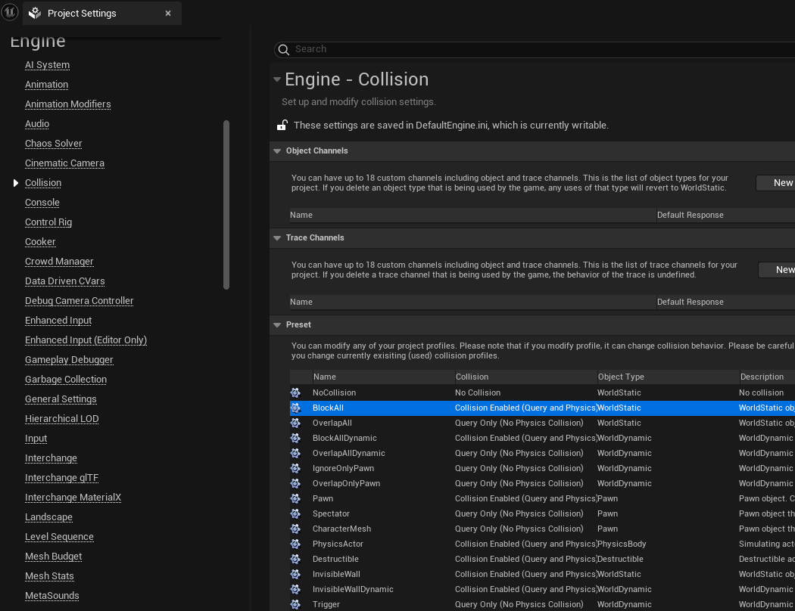This screenshot has width=795, height=611.
Task: Select the CharacterMesh preset name
Action: pyautogui.click(x=341, y=529)
